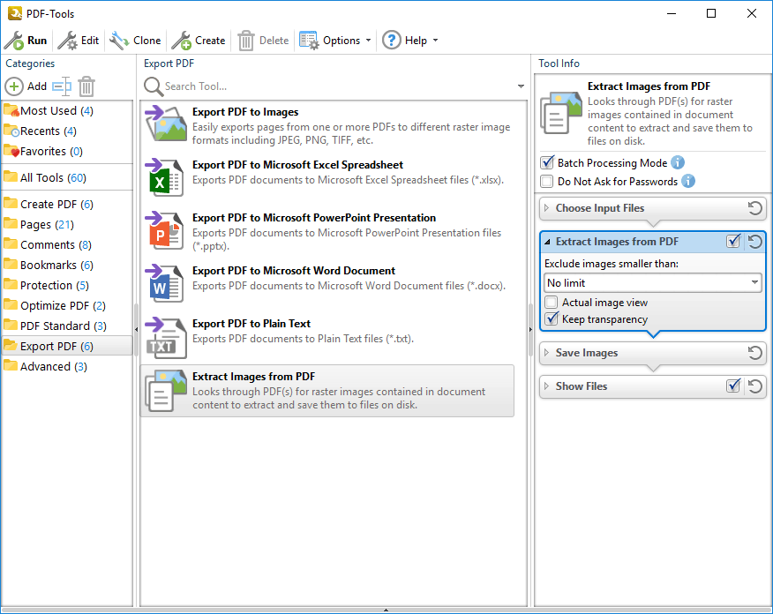Toggle the Show Files step checkbox

(733, 386)
